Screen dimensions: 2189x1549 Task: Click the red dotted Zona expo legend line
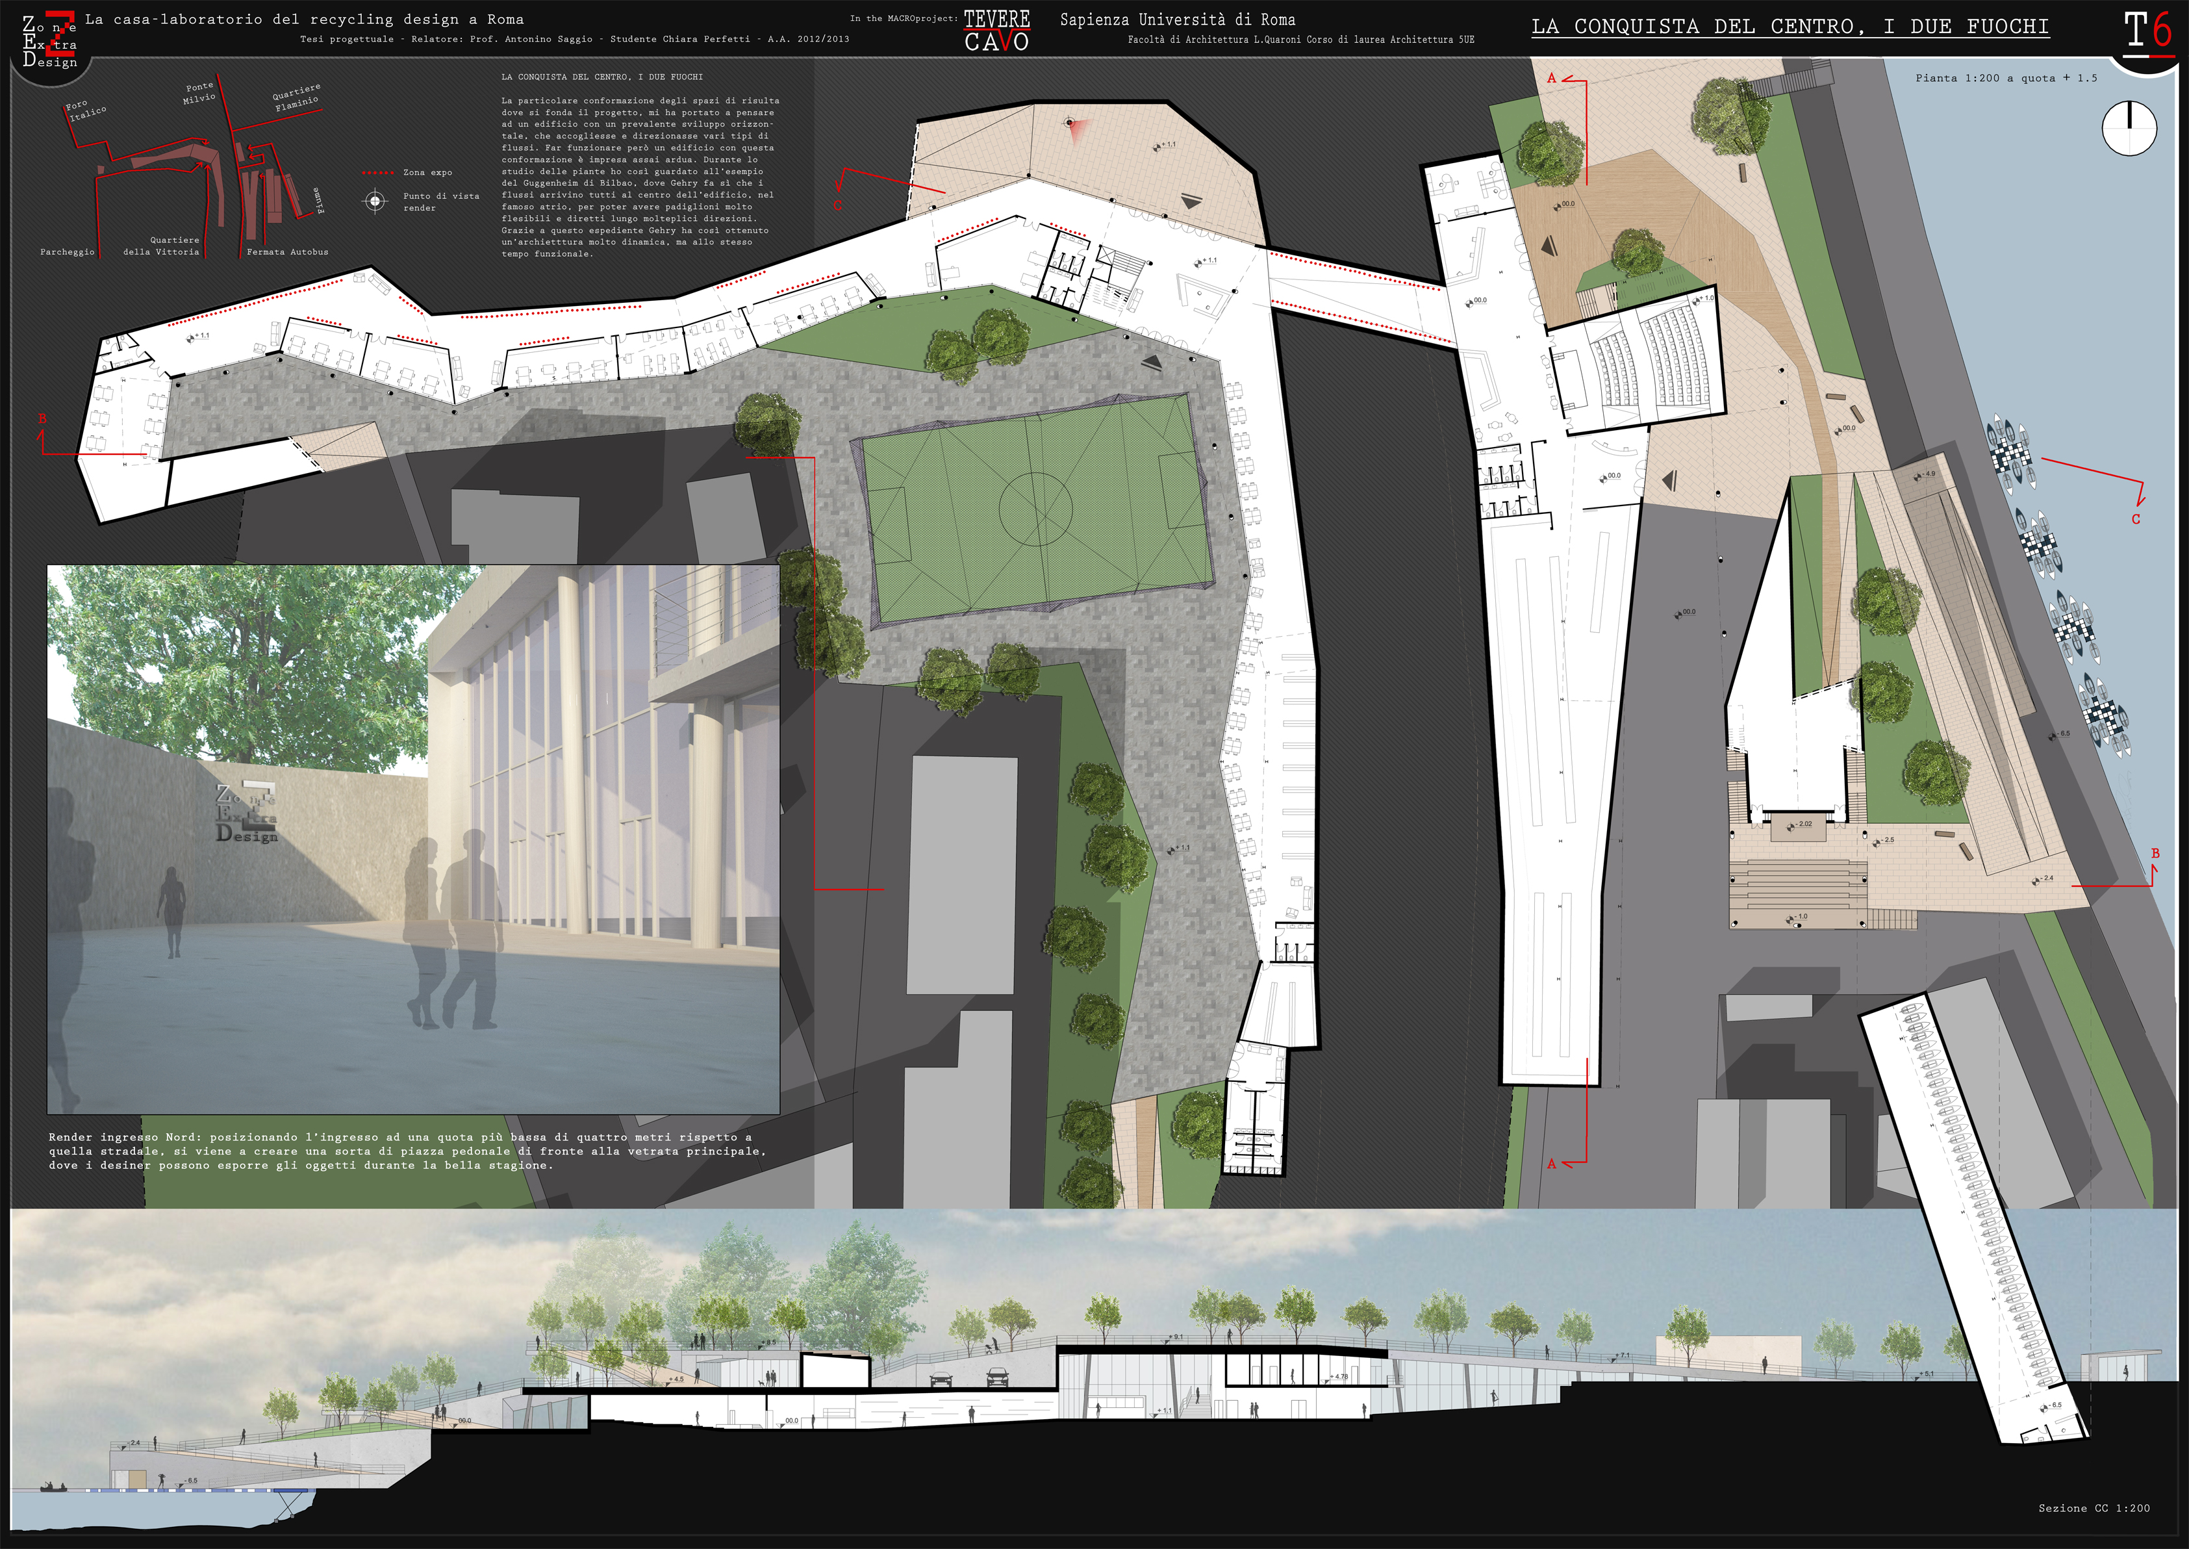pos(379,173)
